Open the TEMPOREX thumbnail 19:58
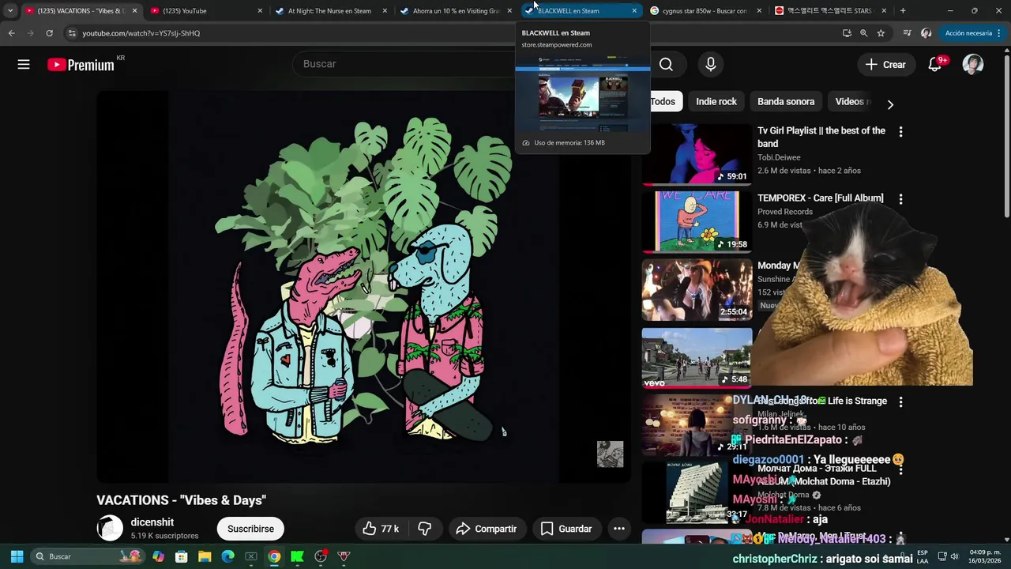1011x569 pixels. [x=697, y=222]
